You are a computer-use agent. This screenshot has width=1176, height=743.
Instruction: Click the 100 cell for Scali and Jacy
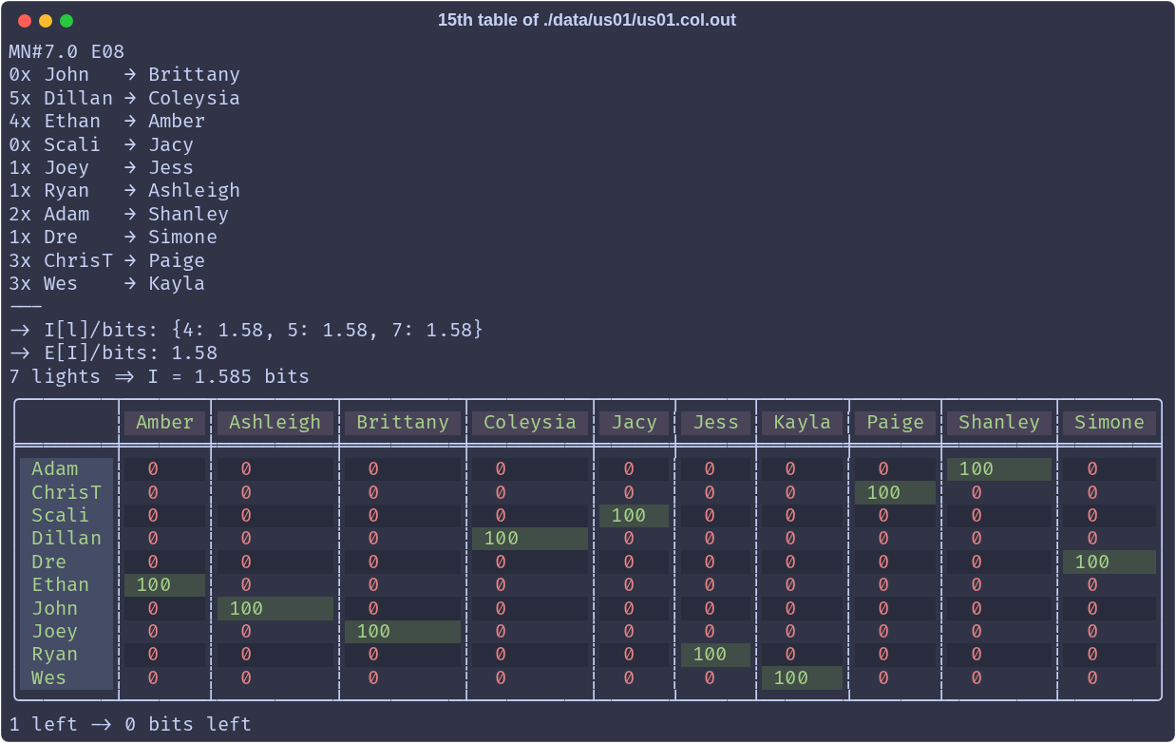tap(635, 516)
